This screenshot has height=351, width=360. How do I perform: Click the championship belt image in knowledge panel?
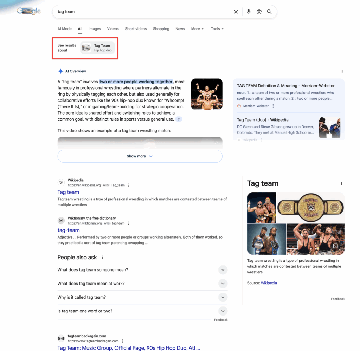pyautogui.click(x=310, y=208)
